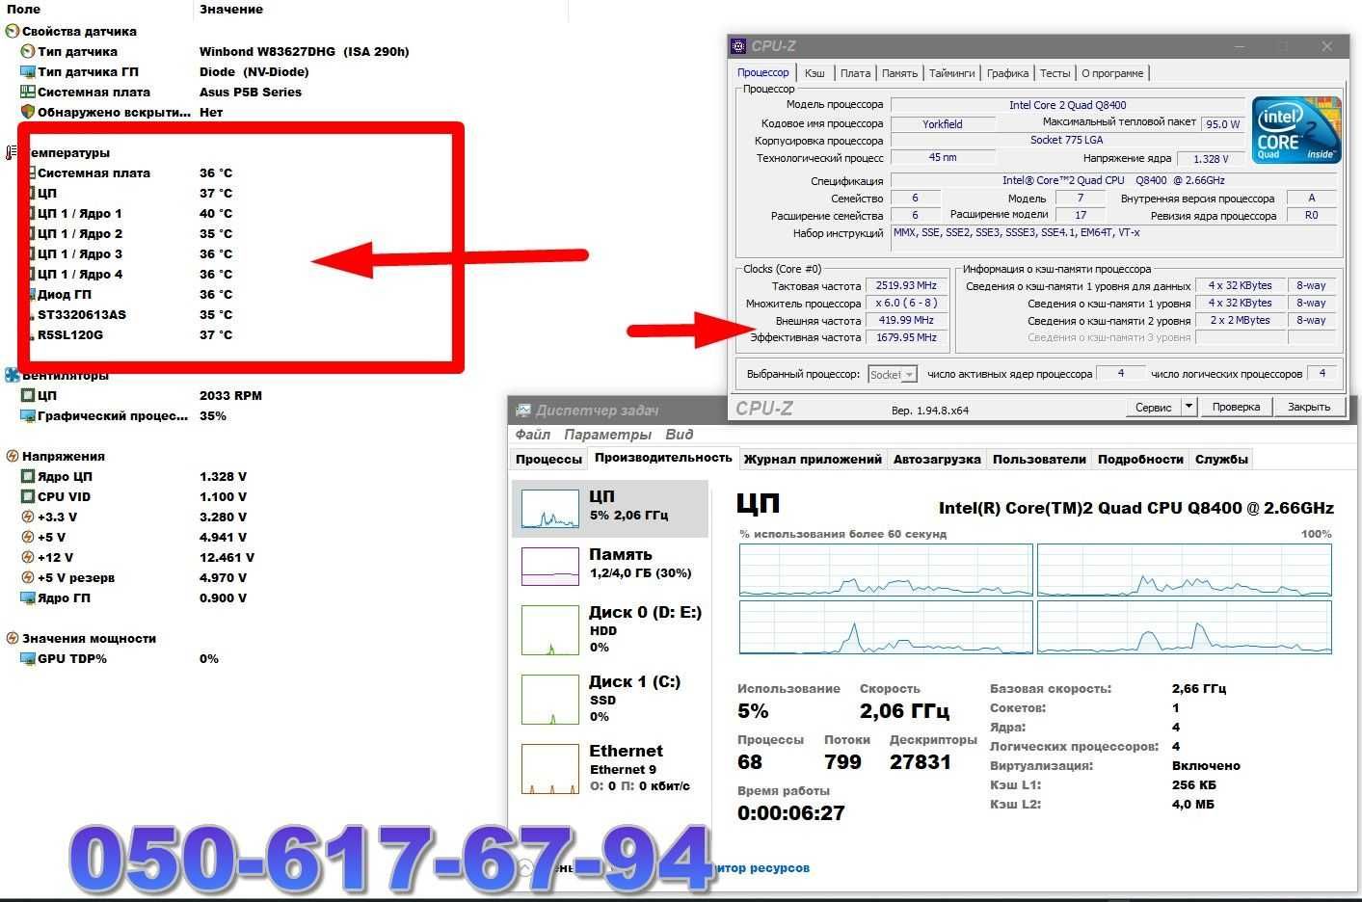Click the +5 V standby row icon
Screen dimensions: 1362x902
coord(28,578)
